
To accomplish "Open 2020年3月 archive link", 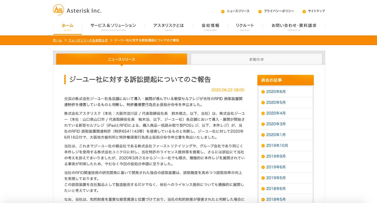I will click(276, 124).
